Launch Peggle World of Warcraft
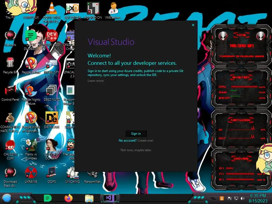This screenshot has width=272, height=204. pyautogui.click(x=31, y=122)
